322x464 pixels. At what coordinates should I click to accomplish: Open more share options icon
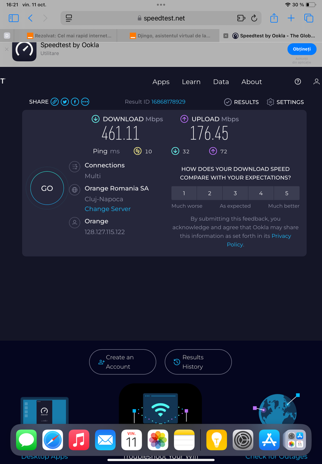click(85, 102)
